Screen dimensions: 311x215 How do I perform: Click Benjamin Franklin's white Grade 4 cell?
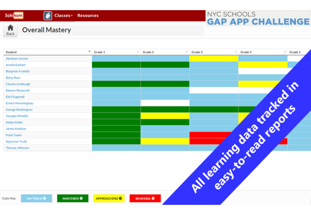point(263,71)
